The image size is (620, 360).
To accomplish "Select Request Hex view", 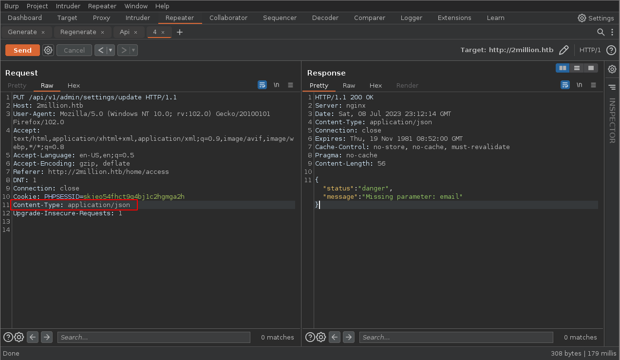I will coord(74,85).
